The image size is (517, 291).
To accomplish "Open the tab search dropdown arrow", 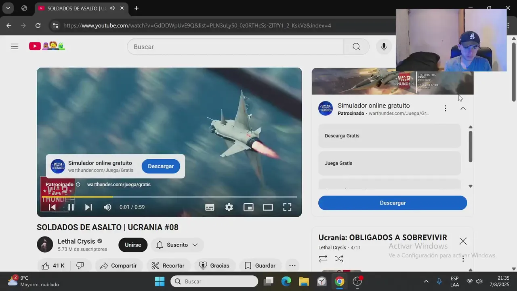I will coord(8,8).
